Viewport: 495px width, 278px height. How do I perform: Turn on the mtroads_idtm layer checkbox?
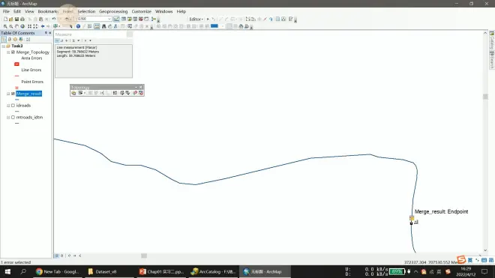[13, 117]
